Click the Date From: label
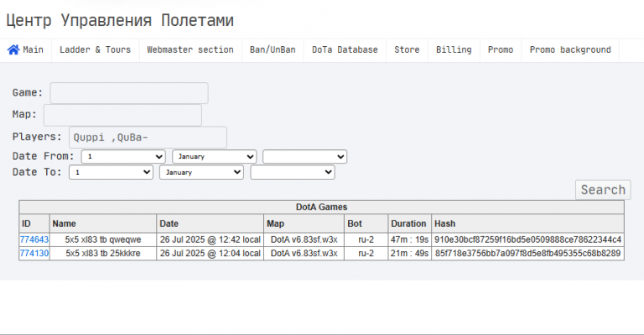Screen dimensions: 644x335 point(43,157)
